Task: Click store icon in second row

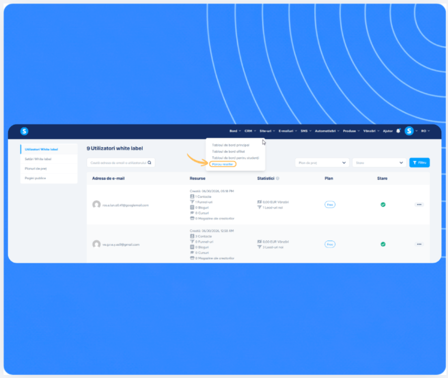Action: (x=192, y=258)
